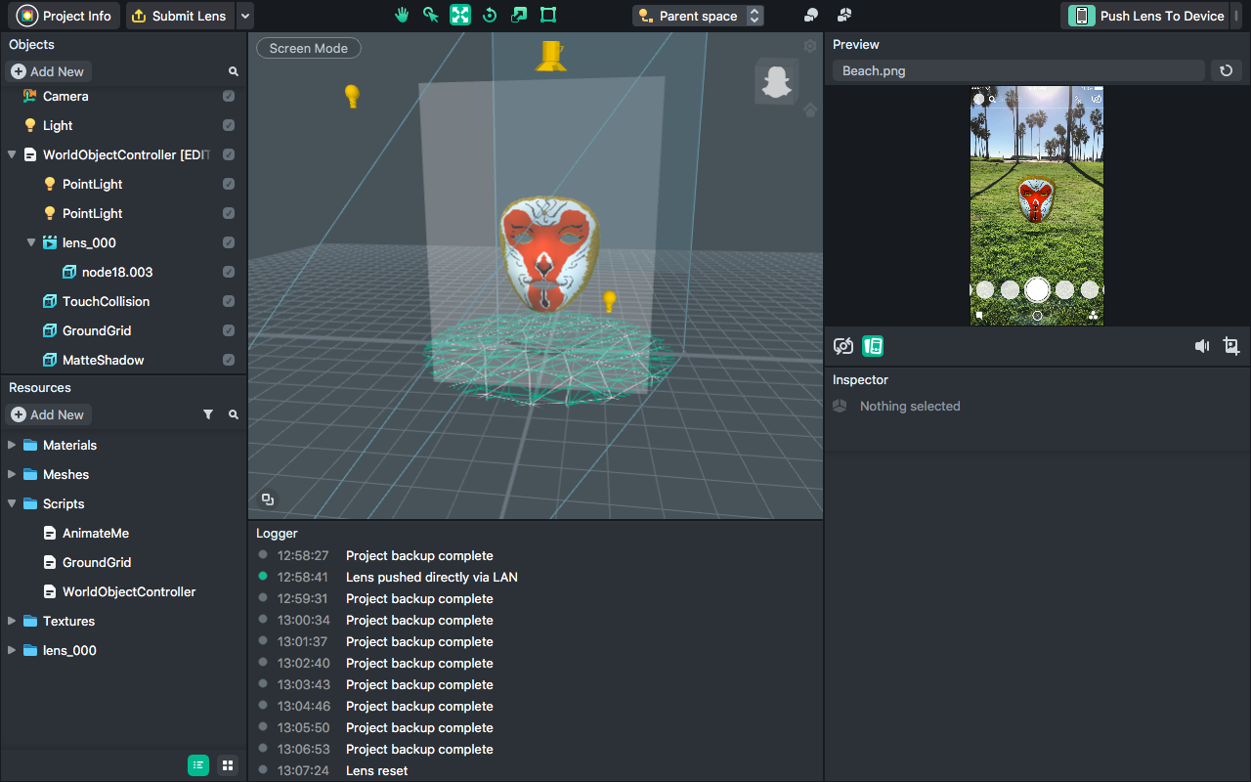Click preview screenshot crop icon

(1231, 346)
